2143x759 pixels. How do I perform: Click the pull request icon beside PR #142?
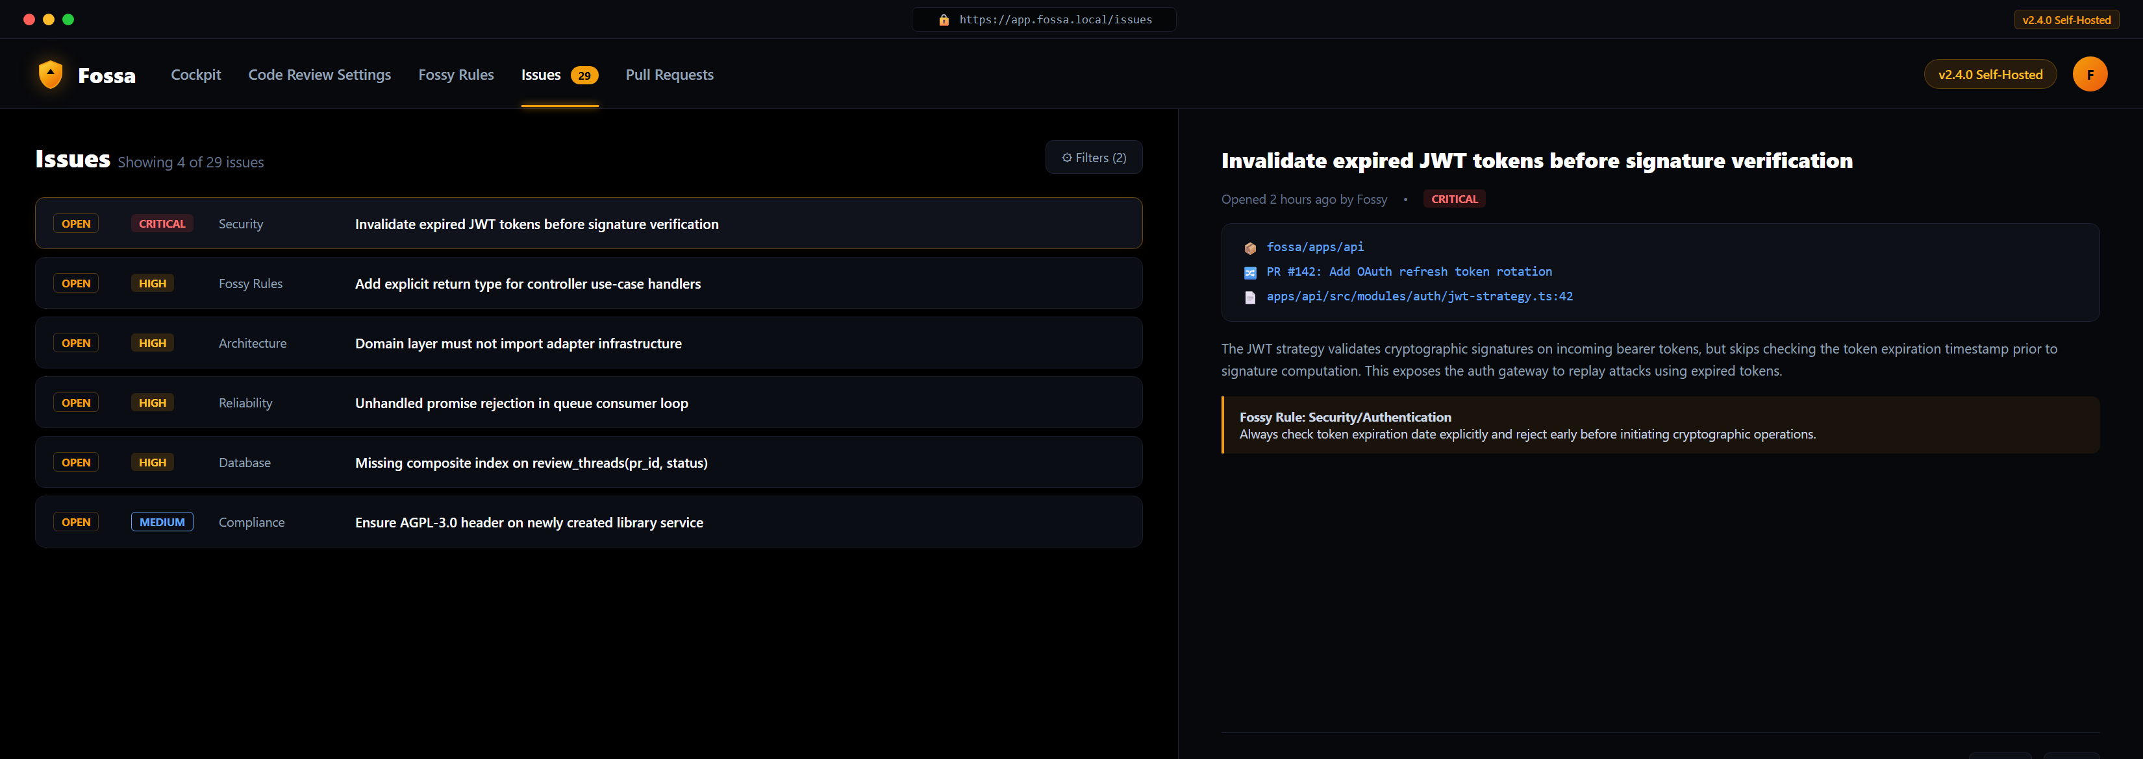coord(1249,272)
